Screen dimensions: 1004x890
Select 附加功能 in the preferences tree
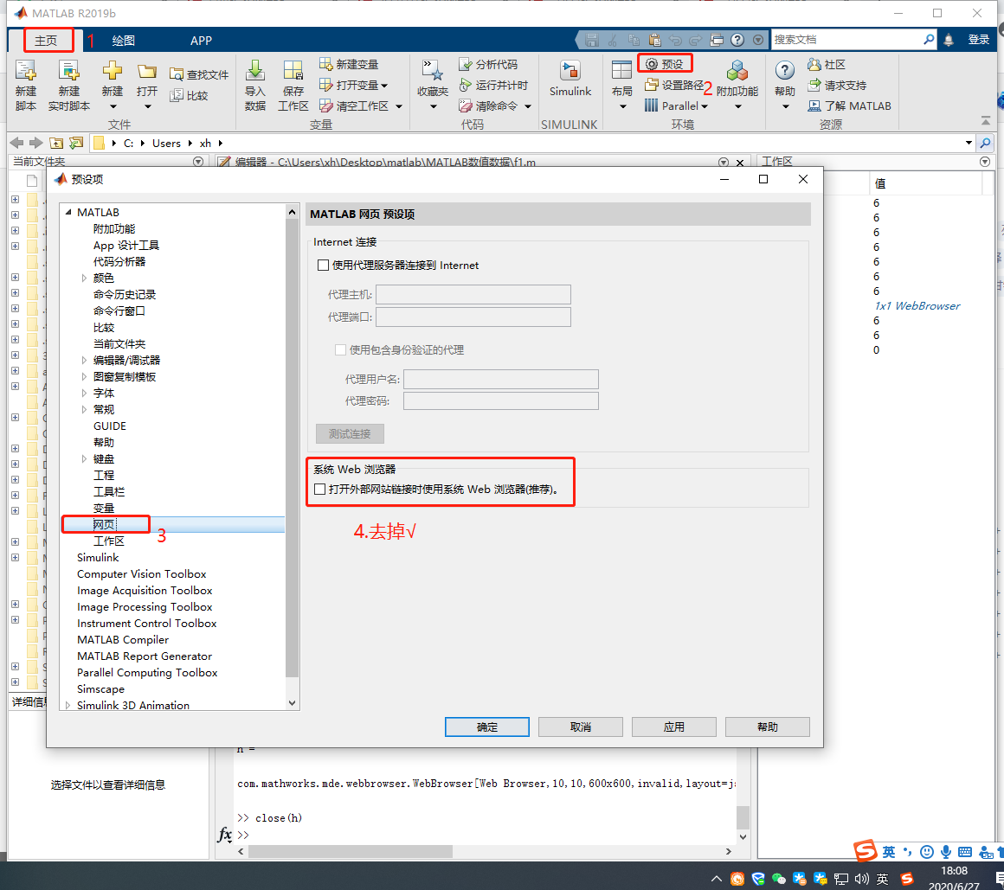coord(114,228)
